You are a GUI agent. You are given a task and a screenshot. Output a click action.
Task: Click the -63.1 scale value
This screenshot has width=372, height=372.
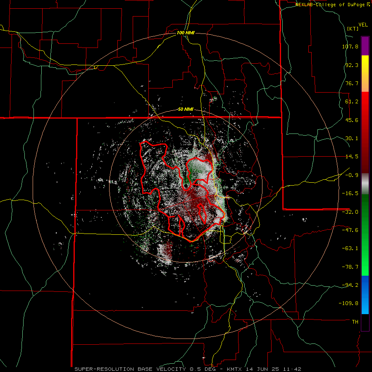point(350,248)
